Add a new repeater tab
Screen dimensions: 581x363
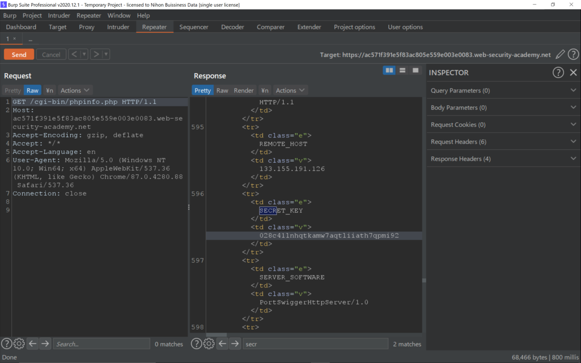click(30, 39)
